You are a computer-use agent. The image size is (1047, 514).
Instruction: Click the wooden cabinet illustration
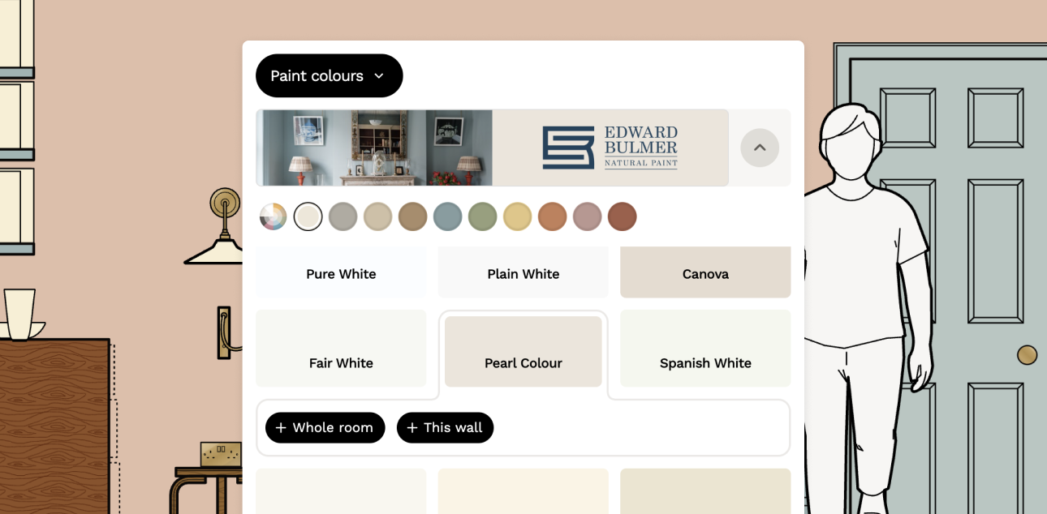pyautogui.click(x=54, y=426)
